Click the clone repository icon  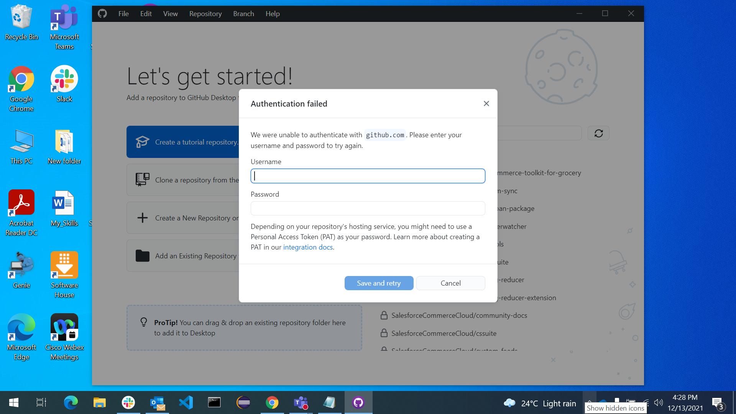pos(142,179)
